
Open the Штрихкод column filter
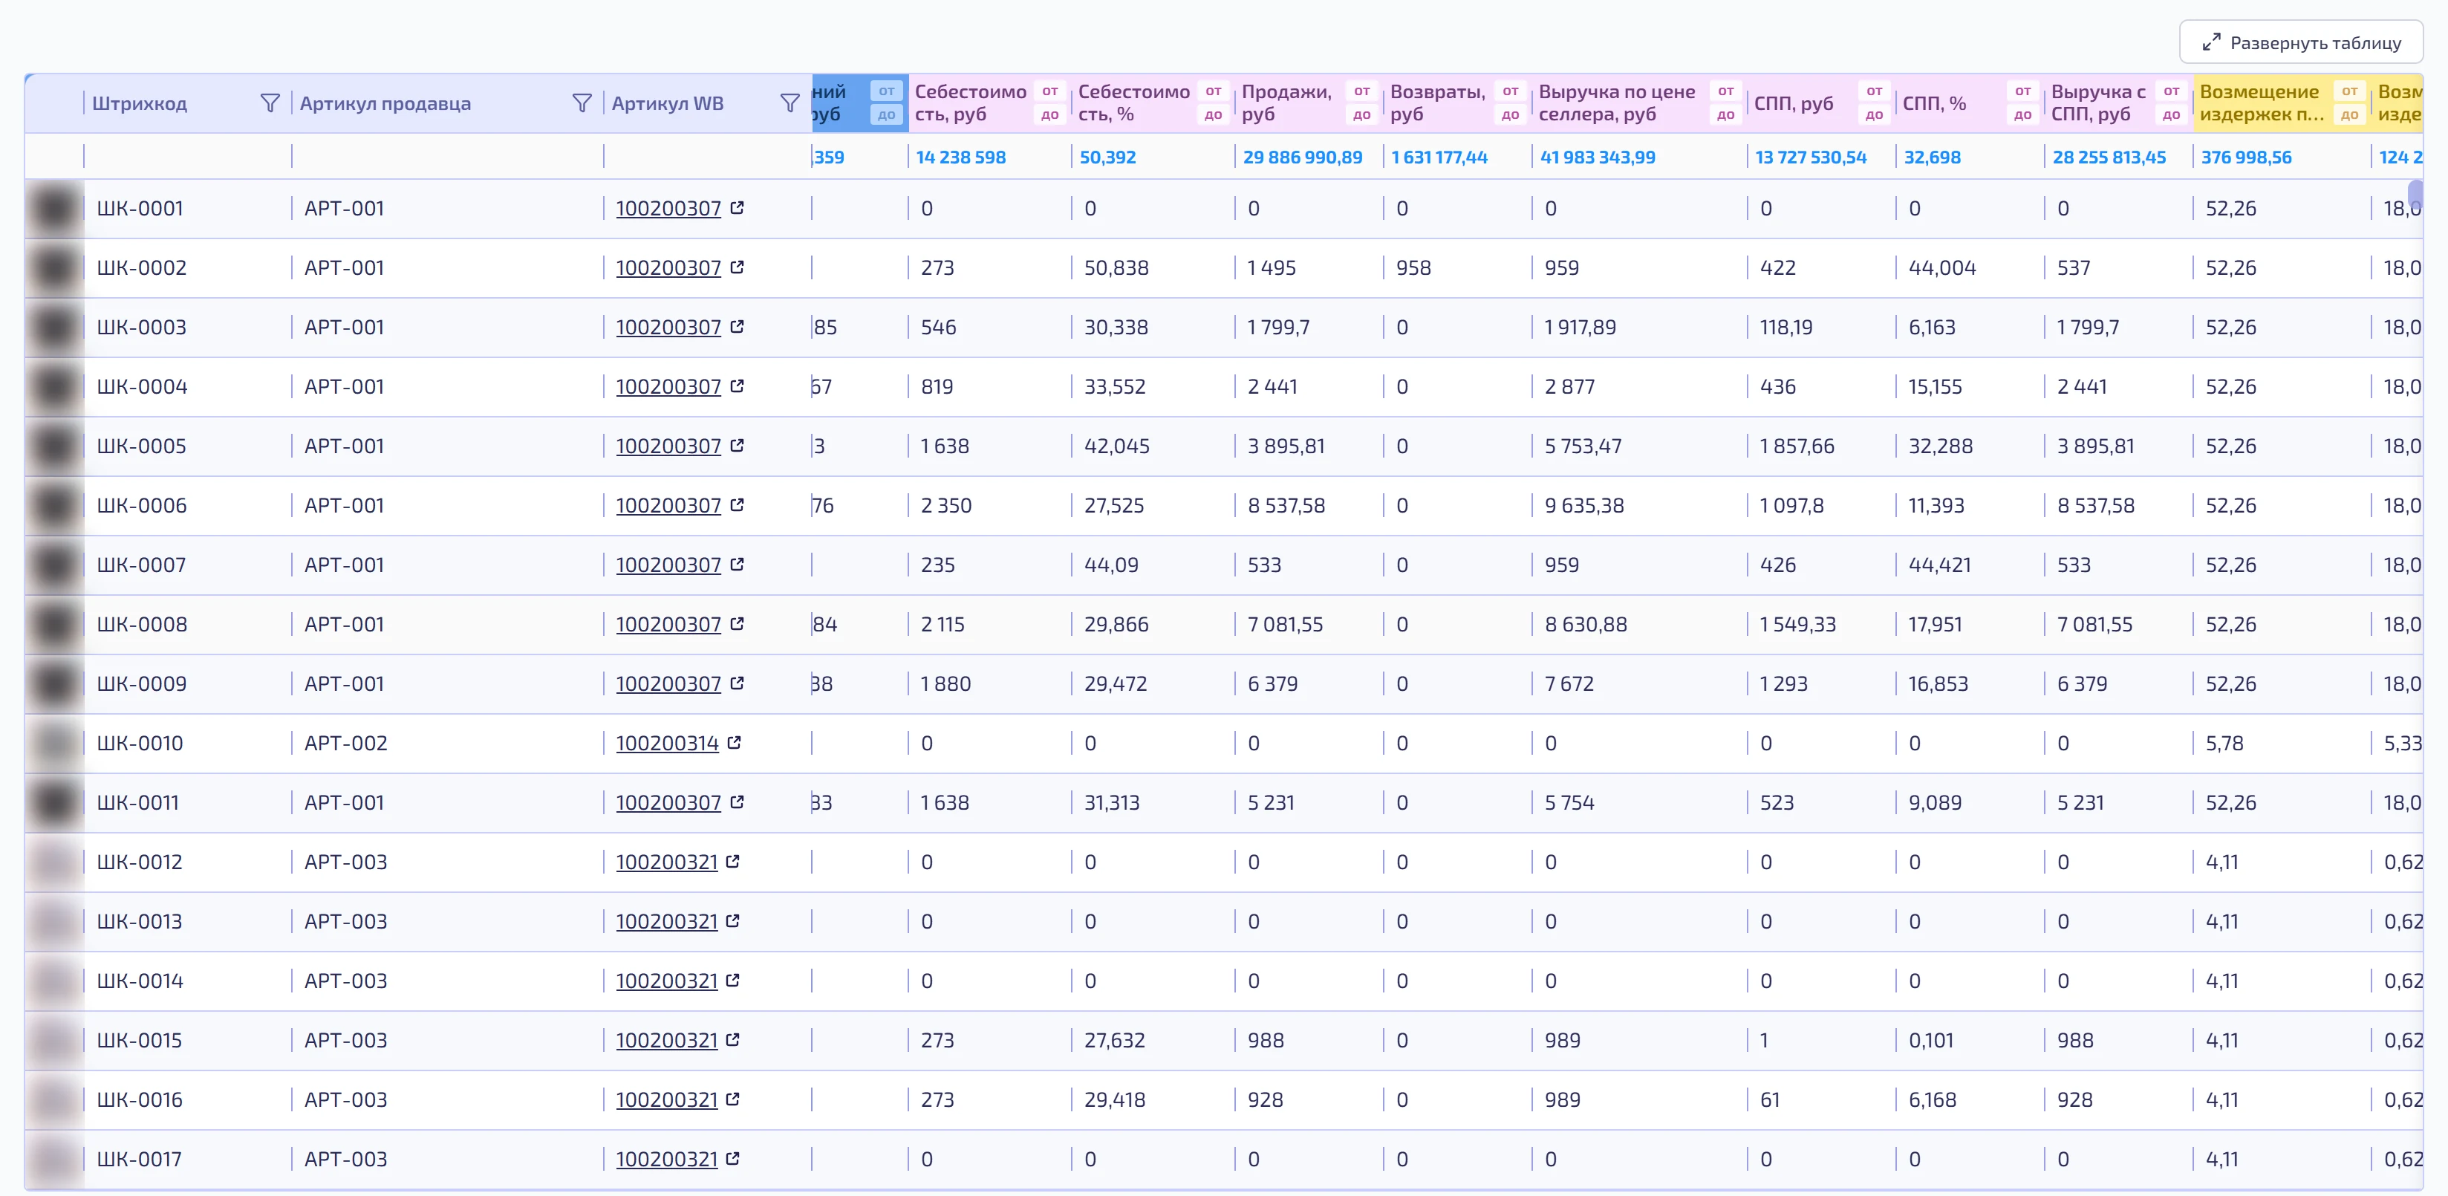tap(270, 103)
